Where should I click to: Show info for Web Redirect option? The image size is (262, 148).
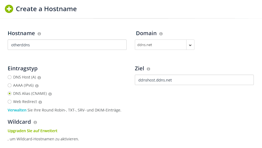[x=40, y=102]
